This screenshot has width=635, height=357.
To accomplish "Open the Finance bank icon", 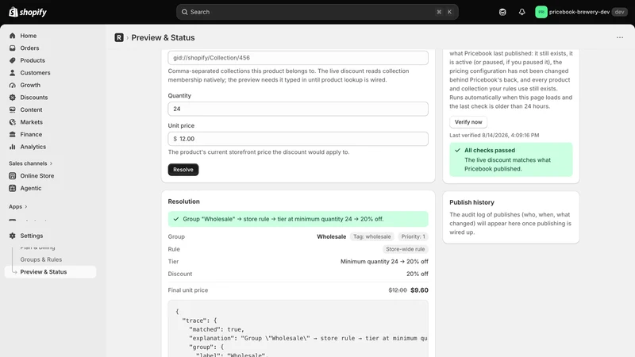I will pyautogui.click(x=13, y=134).
